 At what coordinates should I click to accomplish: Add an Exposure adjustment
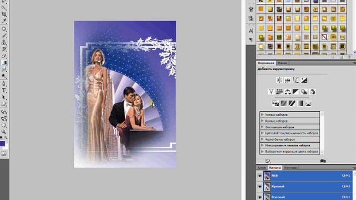pos(304,80)
